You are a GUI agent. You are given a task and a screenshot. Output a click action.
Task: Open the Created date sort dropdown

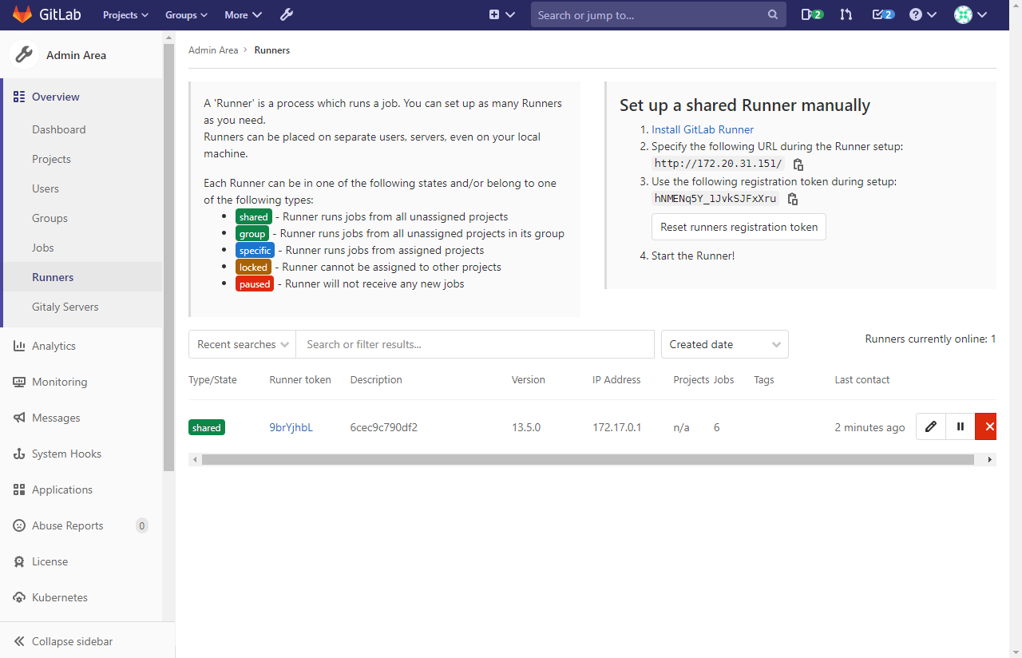click(x=723, y=344)
